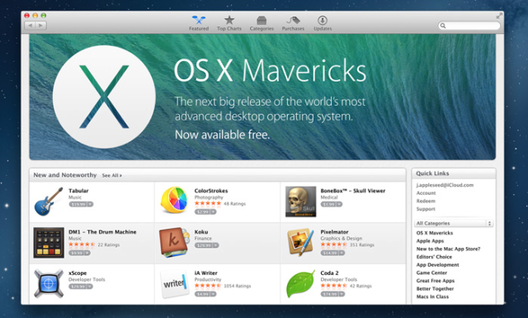Open the Coda 2 leaf icon

[300, 283]
